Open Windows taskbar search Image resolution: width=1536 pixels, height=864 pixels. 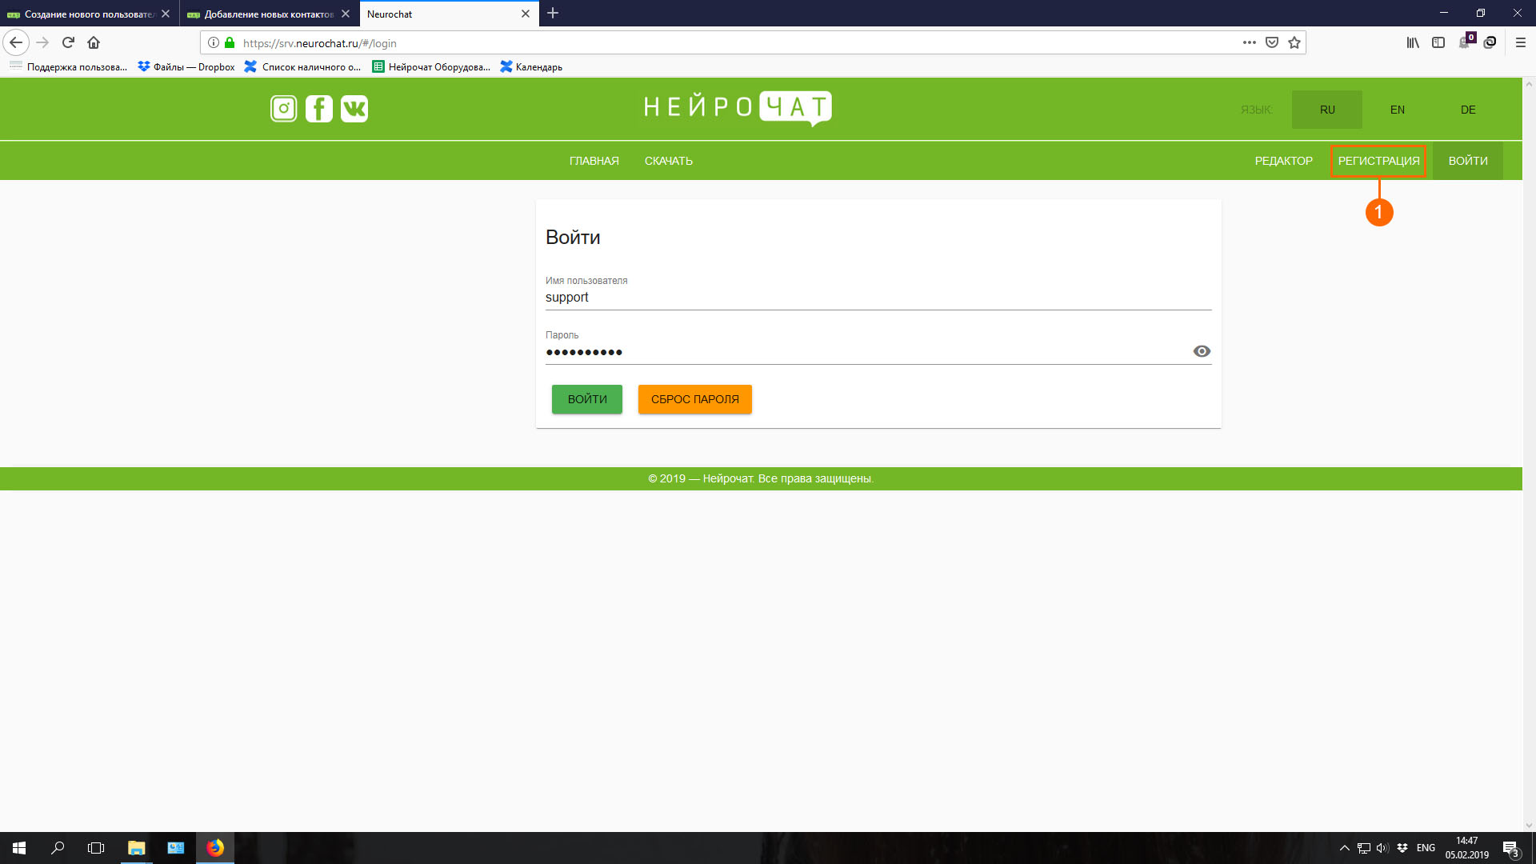[58, 848]
